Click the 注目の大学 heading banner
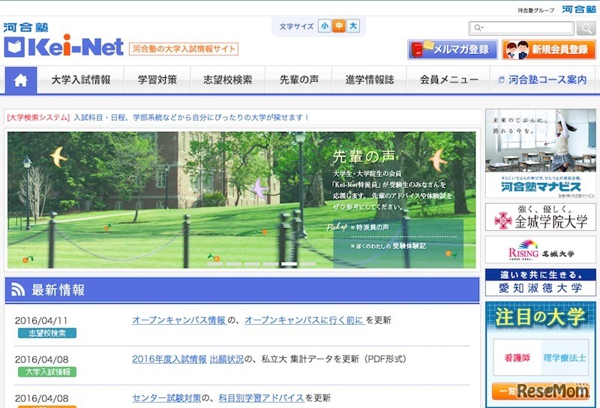Viewport: 600px width, 408px height. click(541, 318)
